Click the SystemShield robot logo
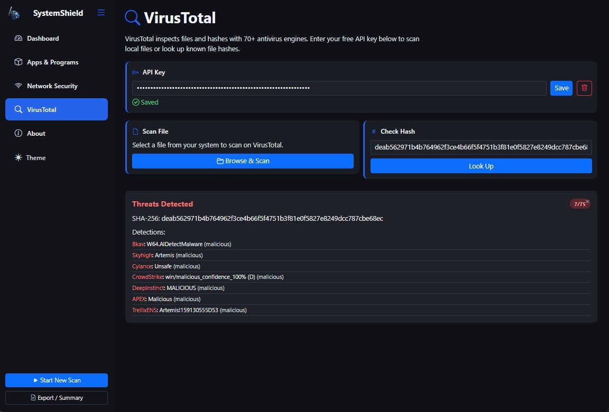Viewport: 609px width, 412px height. (x=13, y=13)
